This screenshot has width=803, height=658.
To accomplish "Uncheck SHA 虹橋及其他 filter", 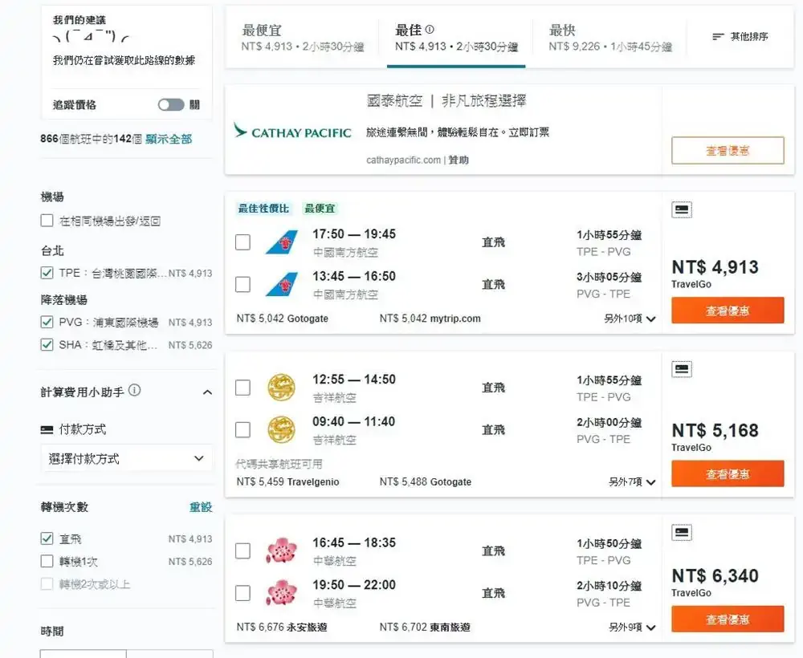I will pos(47,344).
